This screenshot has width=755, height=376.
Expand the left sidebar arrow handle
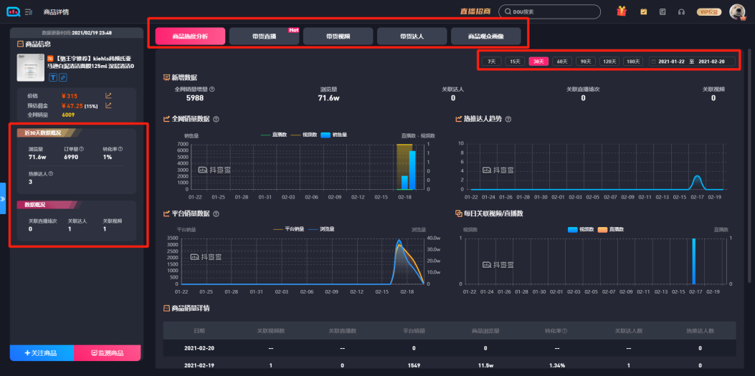[3, 198]
